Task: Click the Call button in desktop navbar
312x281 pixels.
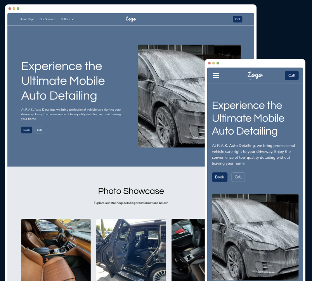Action: point(237,19)
